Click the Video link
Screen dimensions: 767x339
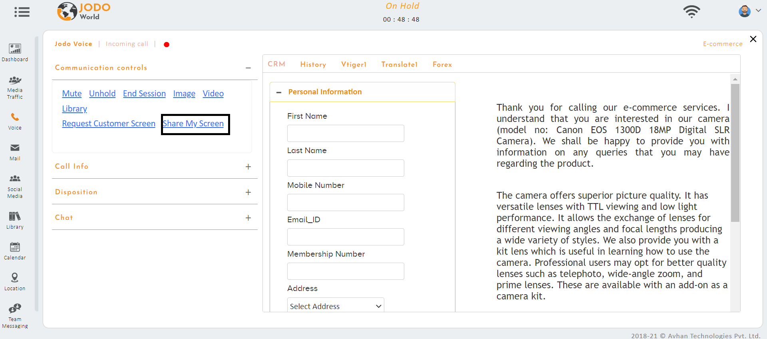tap(213, 94)
